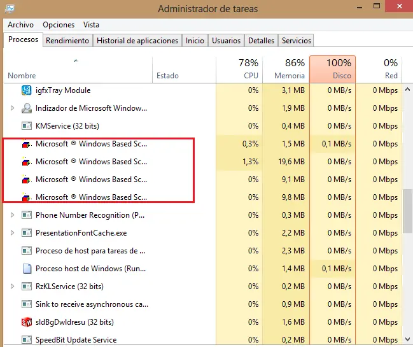The width and height of the screenshot is (413, 347).
Task: Expand the Indizador de Microsoft Windows process
Action: click(x=12, y=108)
